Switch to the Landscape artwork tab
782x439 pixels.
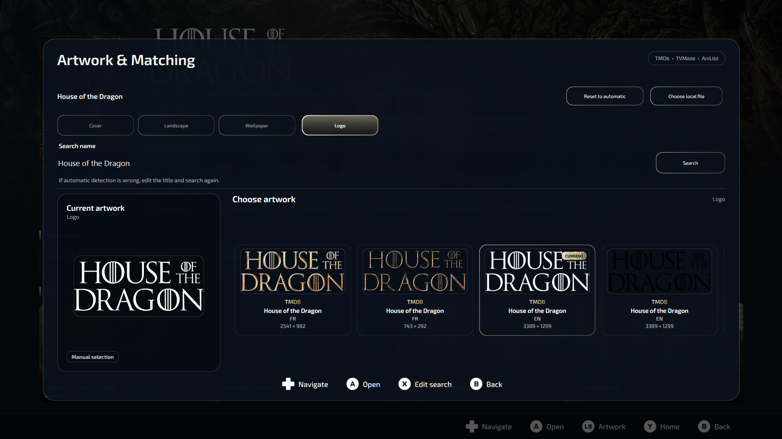tap(176, 125)
